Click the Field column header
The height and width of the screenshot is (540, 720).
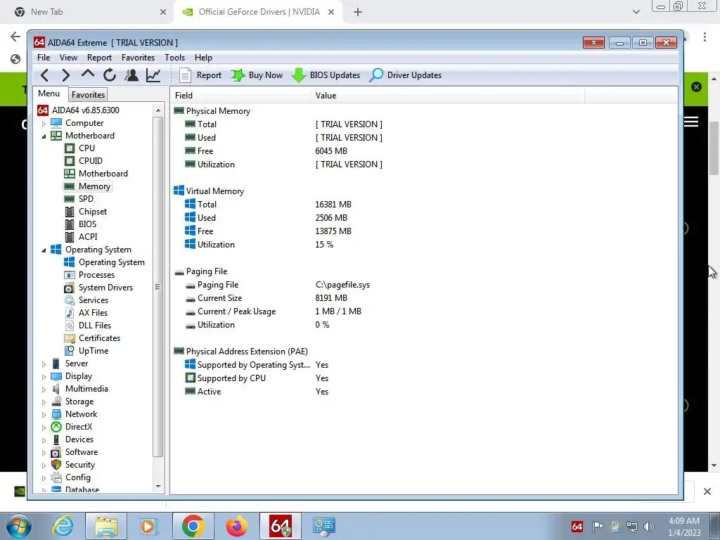pos(240,96)
